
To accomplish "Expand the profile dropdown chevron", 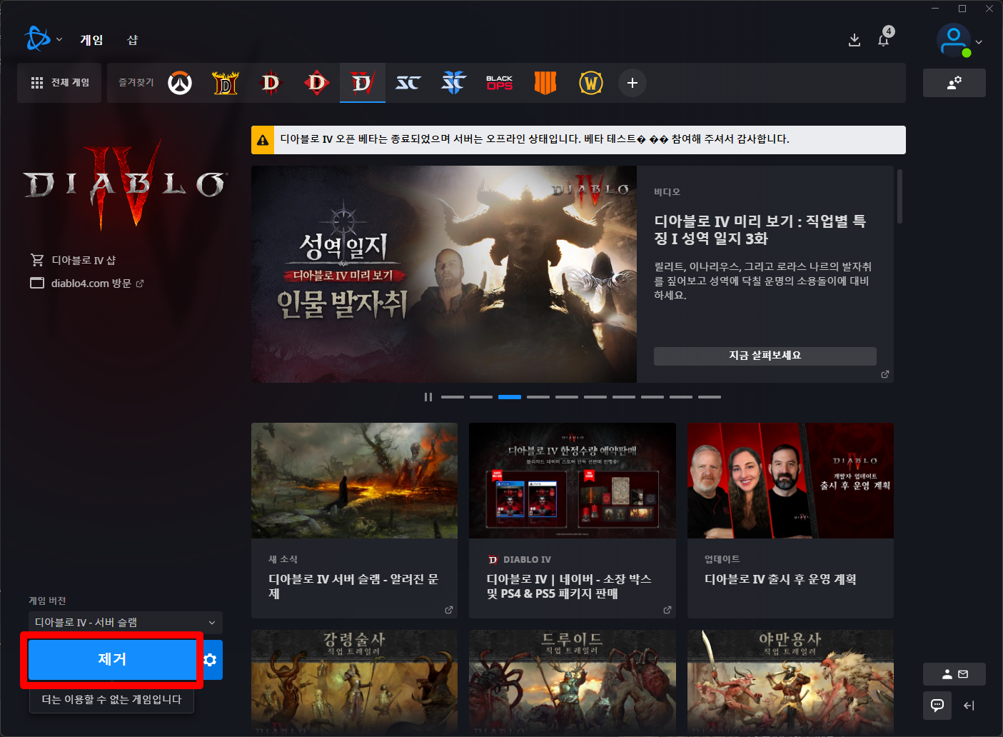I will (x=979, y=42).
